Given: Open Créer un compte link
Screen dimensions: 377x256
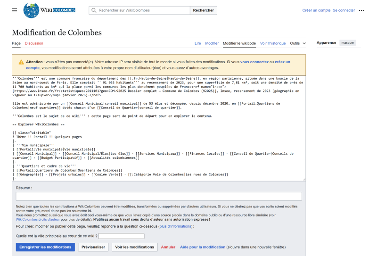Looking at the screenshot, I should pos(316,10).
